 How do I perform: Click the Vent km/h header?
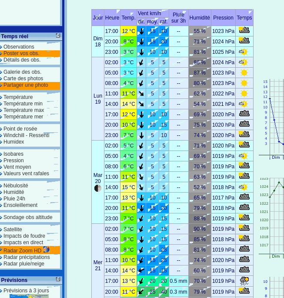pos(153,13)
